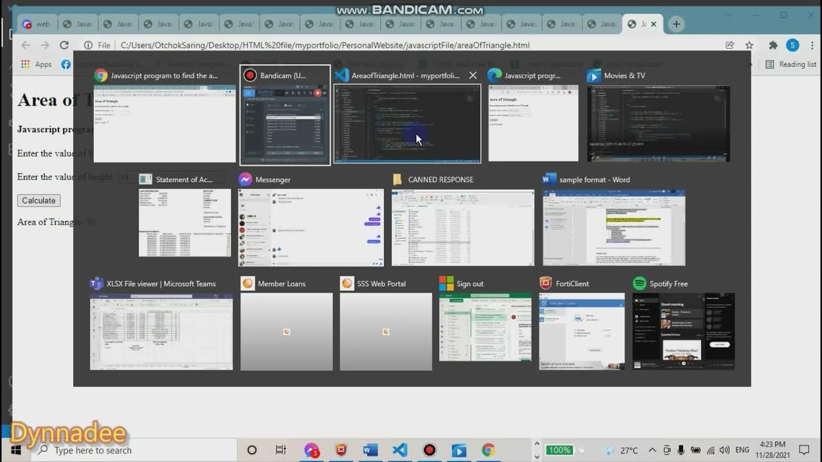Open the 'XLSX File viewer | Microsoft Teams' window
This screenshot has height=462, width=822.
[x=161, y=323]
